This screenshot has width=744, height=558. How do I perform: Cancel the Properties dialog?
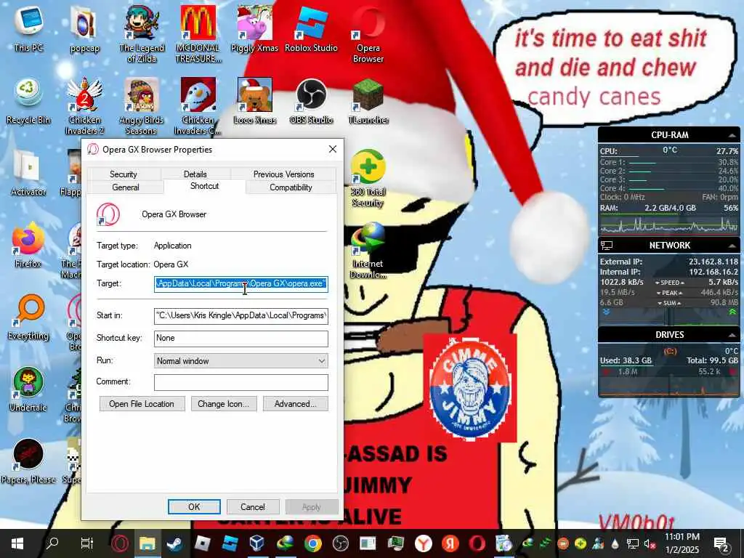(252, 506)
